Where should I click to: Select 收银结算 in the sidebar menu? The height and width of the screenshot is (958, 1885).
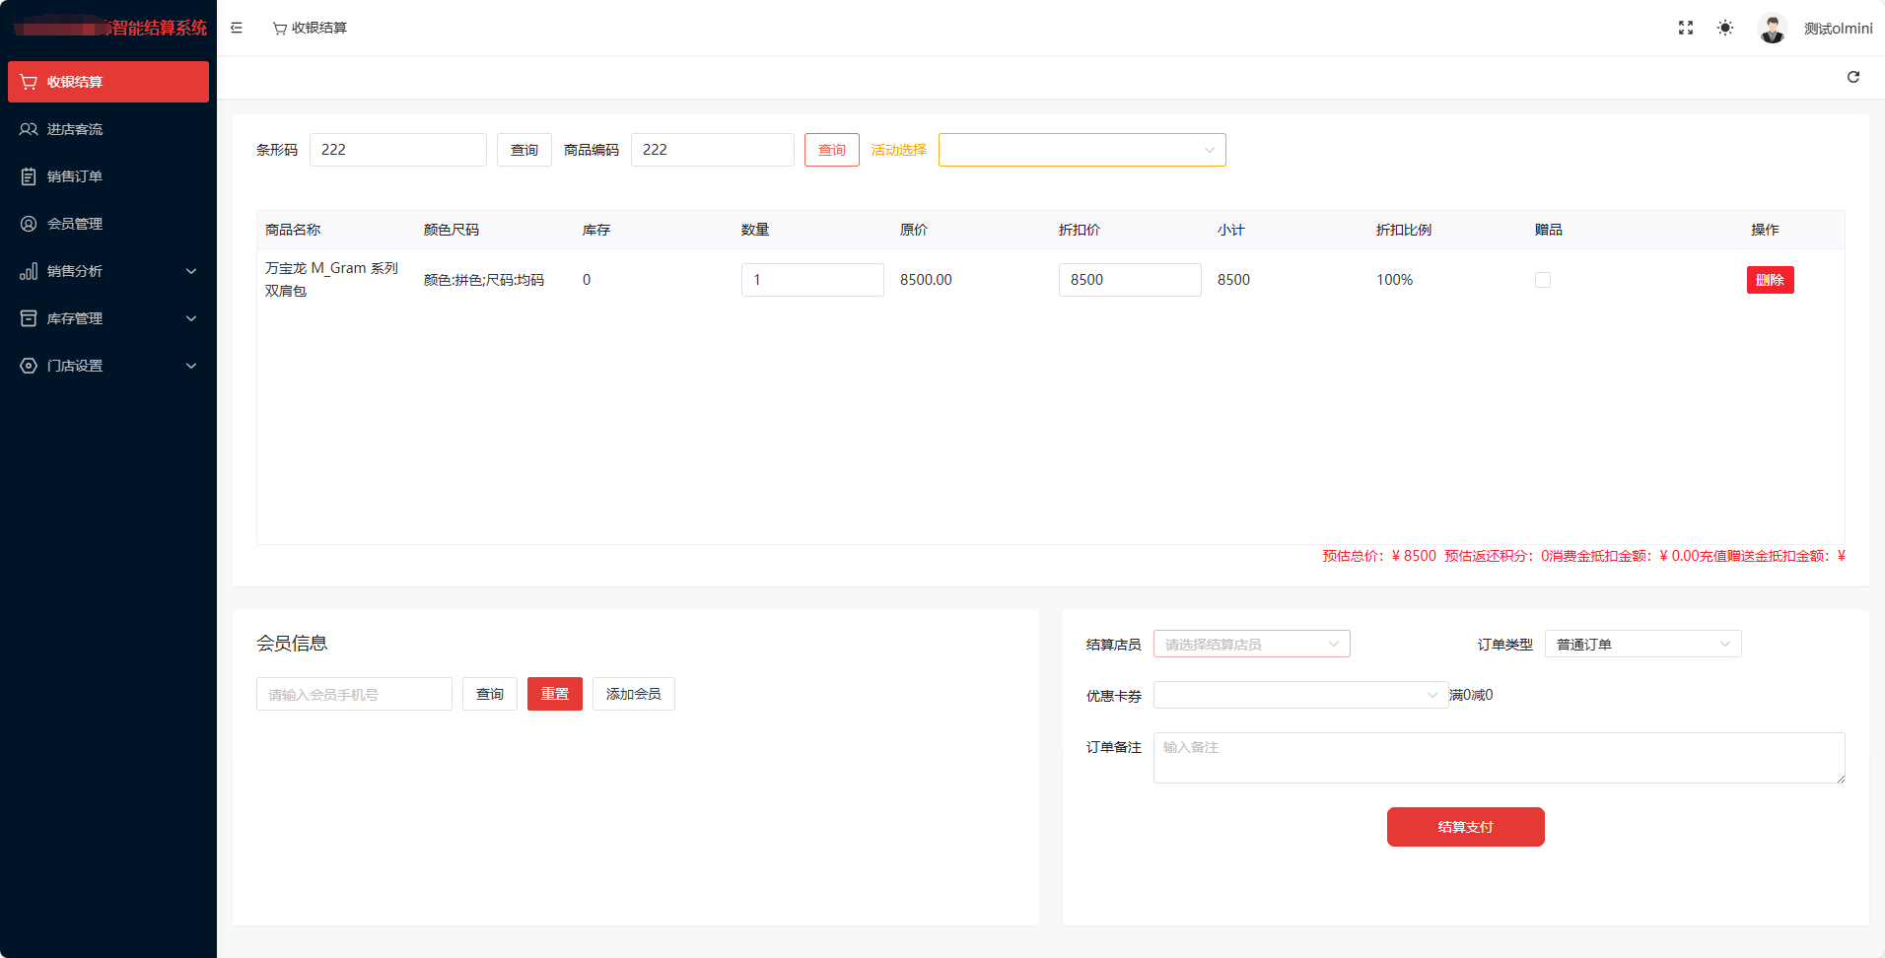tap(72, 82)
